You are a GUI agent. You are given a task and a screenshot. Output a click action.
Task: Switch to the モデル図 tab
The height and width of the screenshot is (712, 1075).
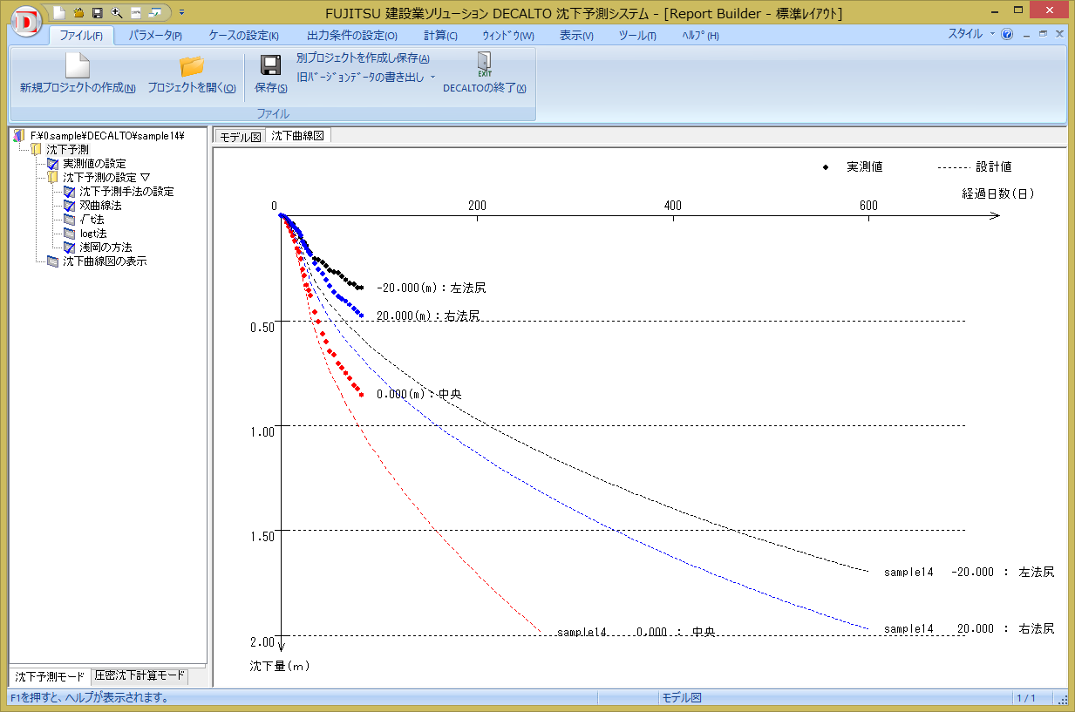pyautogui.click(x=240, y=137)
